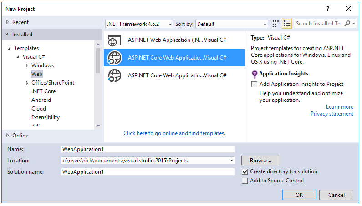Click the Application Insights lightbulb icon
This screenshot has width=362, height=206.
[254, 74]
